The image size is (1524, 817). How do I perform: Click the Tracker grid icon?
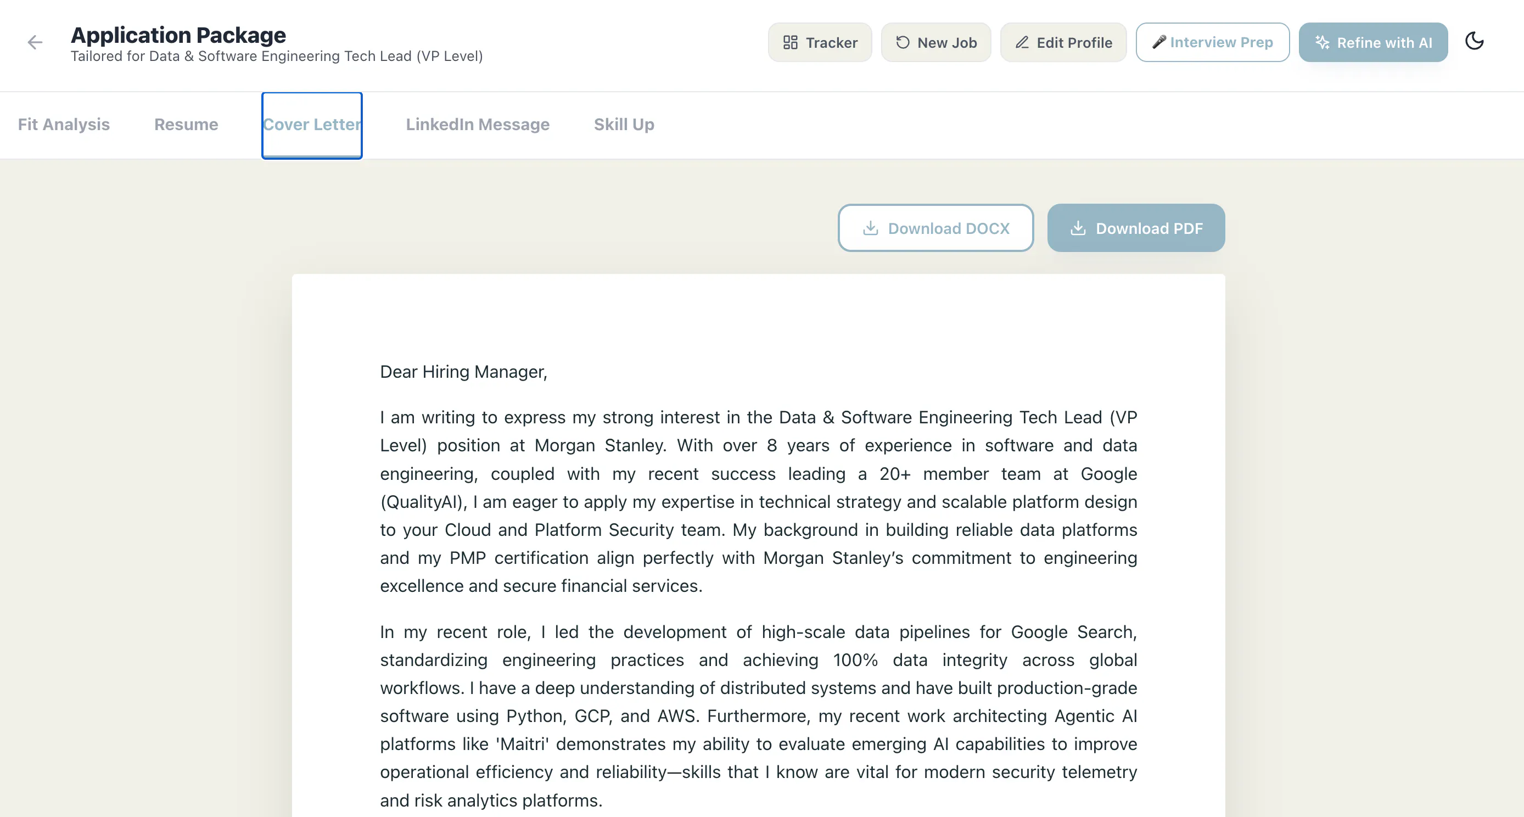click(x=791, y=43)
